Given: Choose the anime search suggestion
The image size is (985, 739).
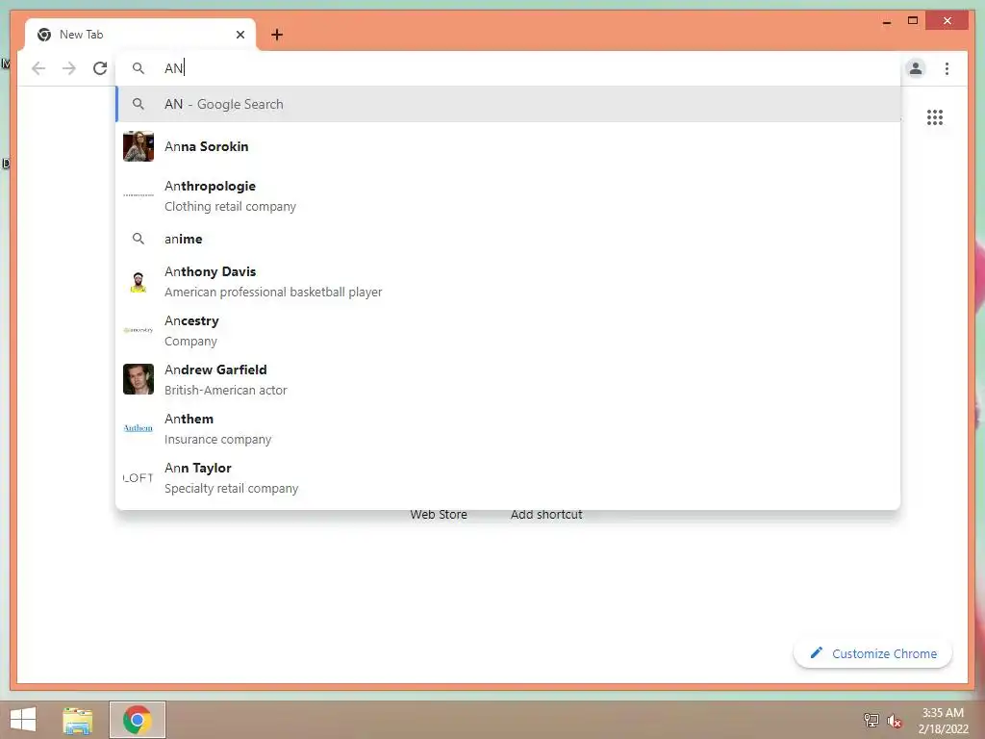Looking at the screenshot, I should 508,239.
